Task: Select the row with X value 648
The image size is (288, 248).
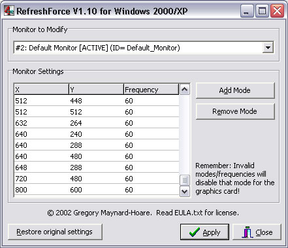Action: click(x=97, y=168)
